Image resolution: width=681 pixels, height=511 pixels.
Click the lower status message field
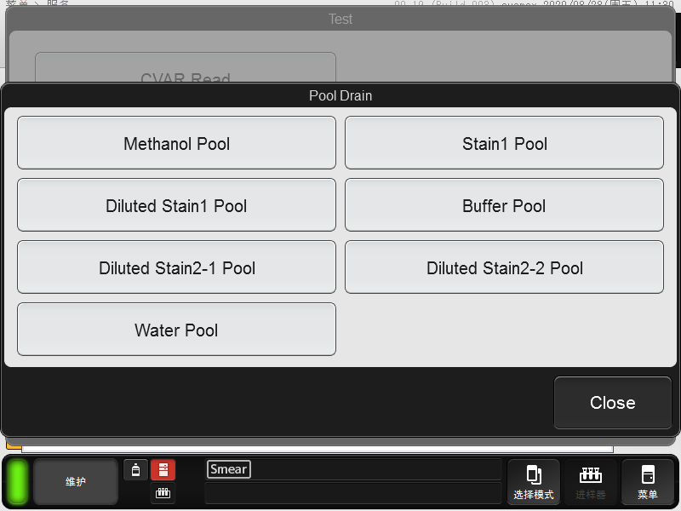coord(353,492)
